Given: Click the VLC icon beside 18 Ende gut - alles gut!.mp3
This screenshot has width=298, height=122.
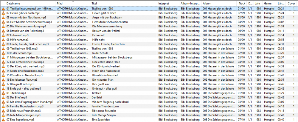Looking at the screenshot, I should 3,88.
